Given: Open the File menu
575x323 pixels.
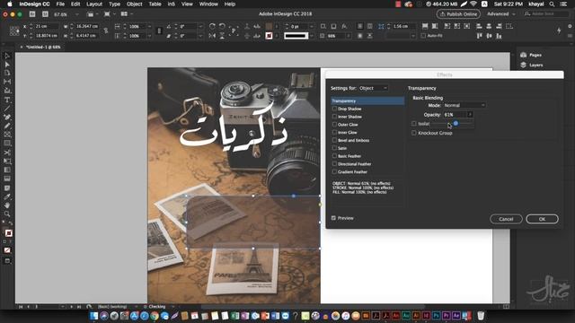Looking at the screenshot, I should pos(60,4).
